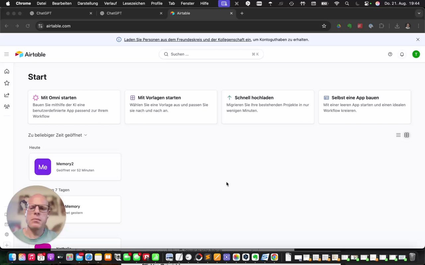
Task: Go back in browser history
Action: click(7, 26)
